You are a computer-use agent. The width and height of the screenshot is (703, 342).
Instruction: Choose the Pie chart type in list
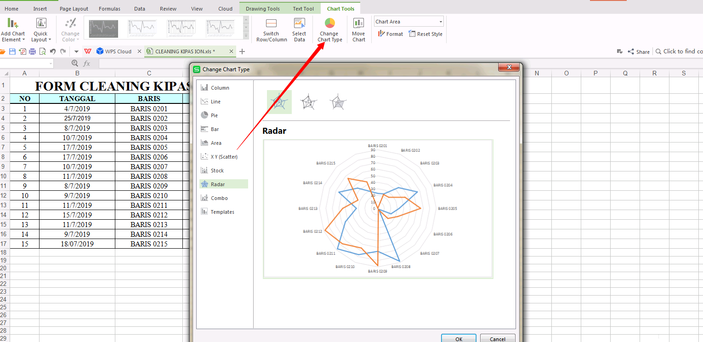pos(214,115)
